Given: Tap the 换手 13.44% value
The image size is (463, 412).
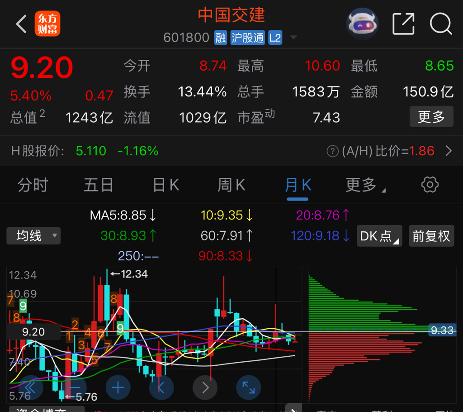Looking at the screenshot, I should [x=202, y=92].
